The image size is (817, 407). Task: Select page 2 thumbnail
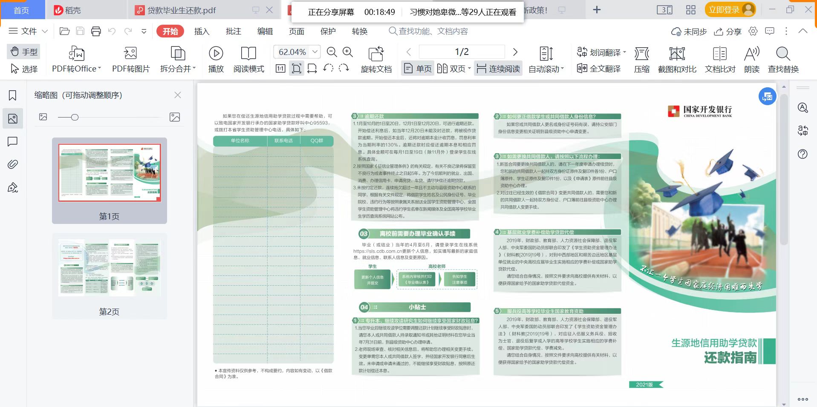coord(110,275)
